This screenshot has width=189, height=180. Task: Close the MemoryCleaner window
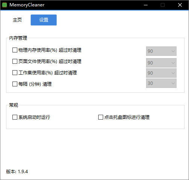(180, 5)
